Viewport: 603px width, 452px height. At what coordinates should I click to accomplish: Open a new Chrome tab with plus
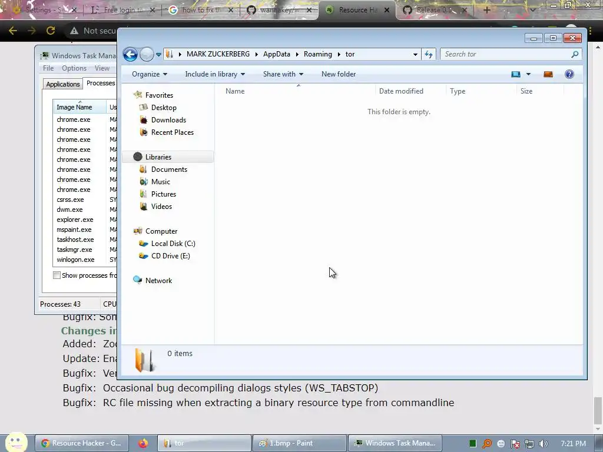coord(486,10)
